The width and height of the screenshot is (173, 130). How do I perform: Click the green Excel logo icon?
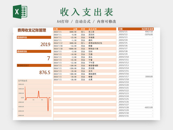[x=20, y=12]
